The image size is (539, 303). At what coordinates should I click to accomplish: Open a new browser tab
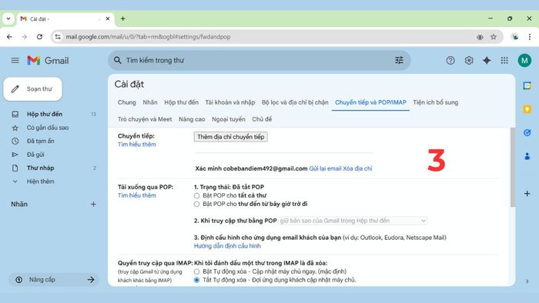click(x=122, y=18)
